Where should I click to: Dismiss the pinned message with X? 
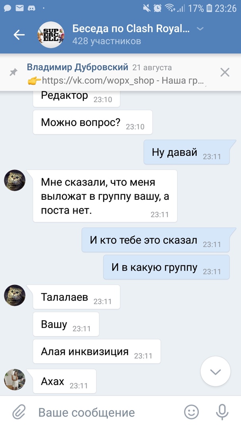click(225, 73)
